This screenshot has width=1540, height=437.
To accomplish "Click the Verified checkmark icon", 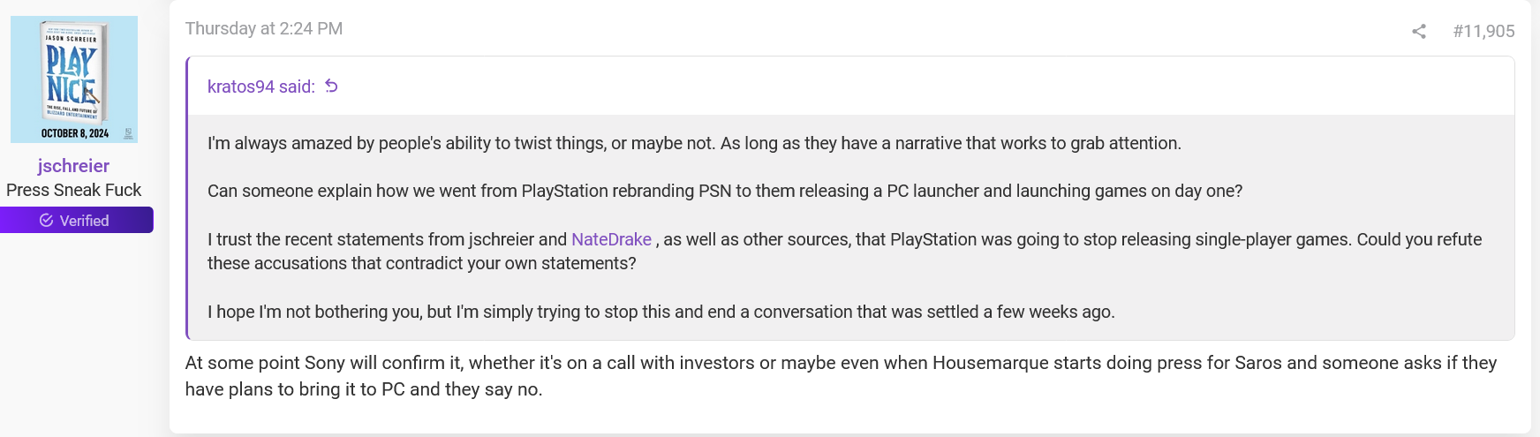I will point(47,221).
